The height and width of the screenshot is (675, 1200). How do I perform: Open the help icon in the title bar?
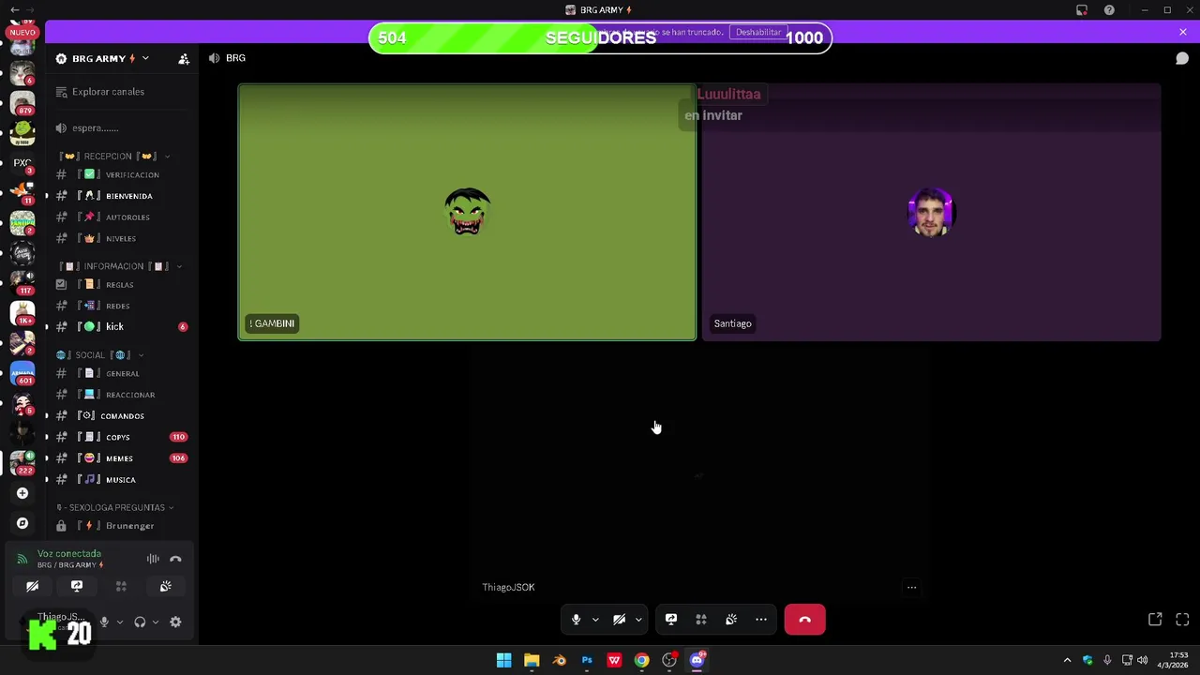coord(1109,10)
